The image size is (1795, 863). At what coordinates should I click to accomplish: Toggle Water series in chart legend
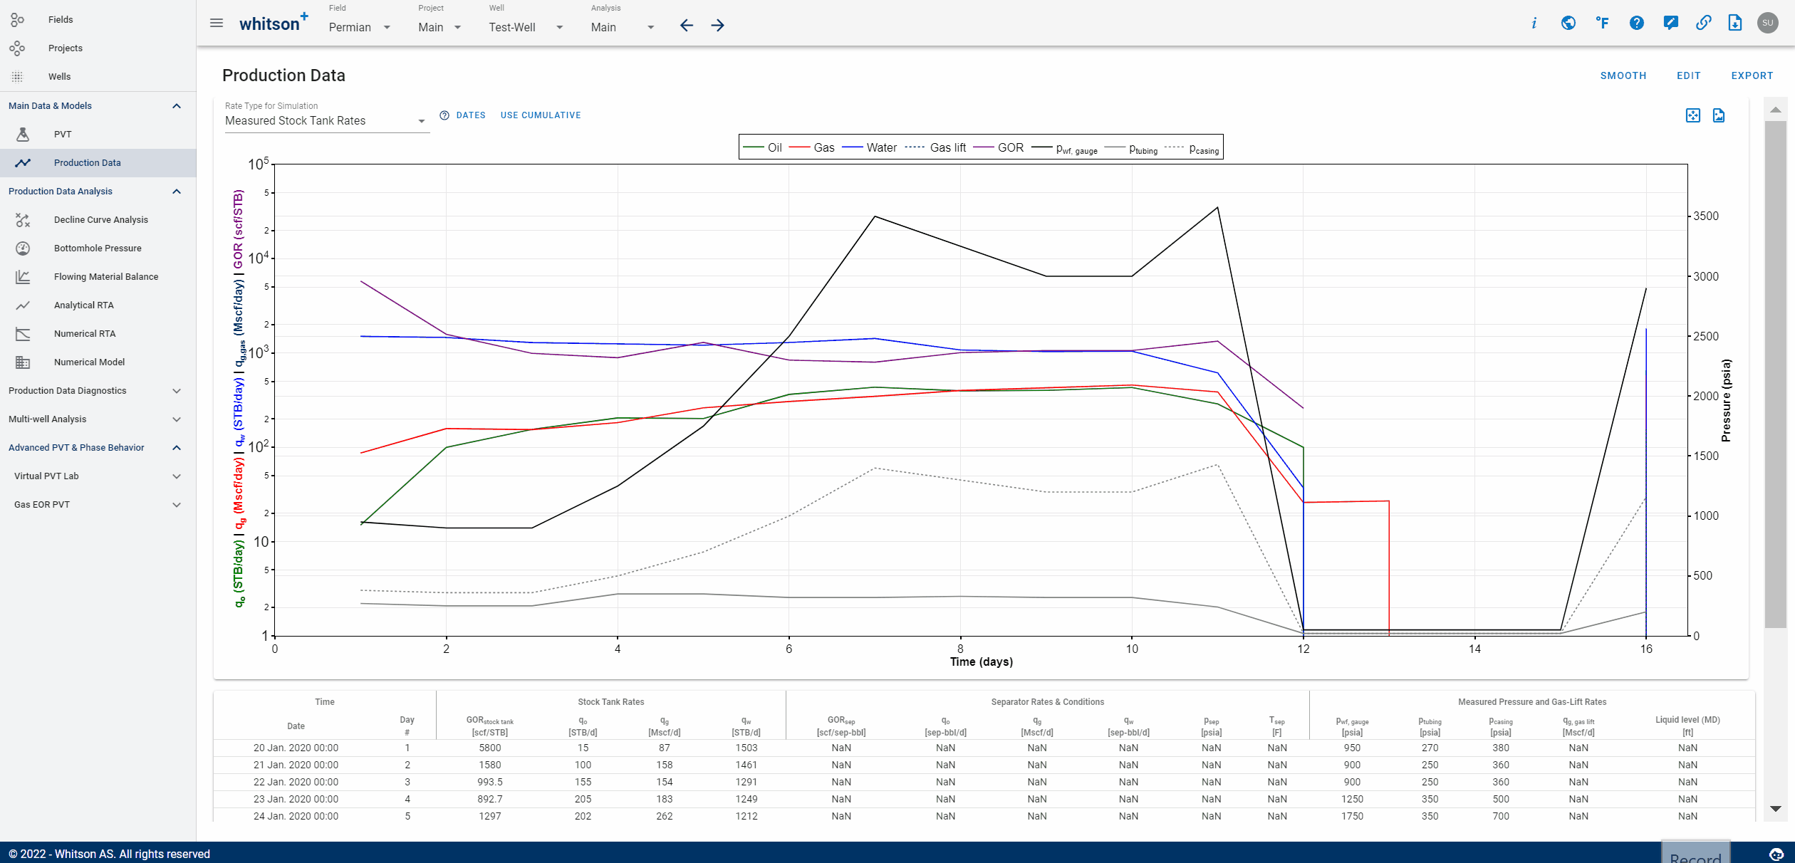(x=869, y=147)
